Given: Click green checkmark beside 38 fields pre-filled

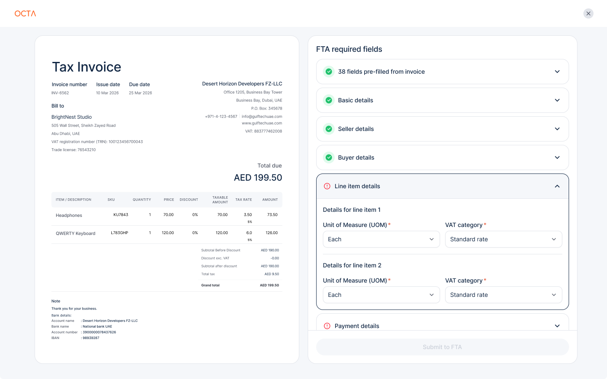Looking at the screenshot, I should coord(329,72).
